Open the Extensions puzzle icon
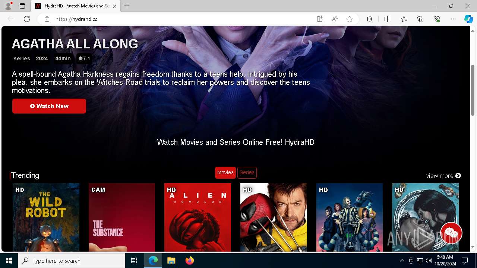 click(x=369, y=19)
